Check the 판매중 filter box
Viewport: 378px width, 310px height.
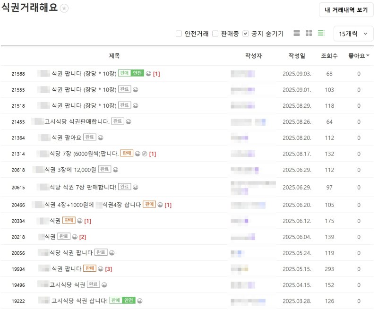coord(215,34)
